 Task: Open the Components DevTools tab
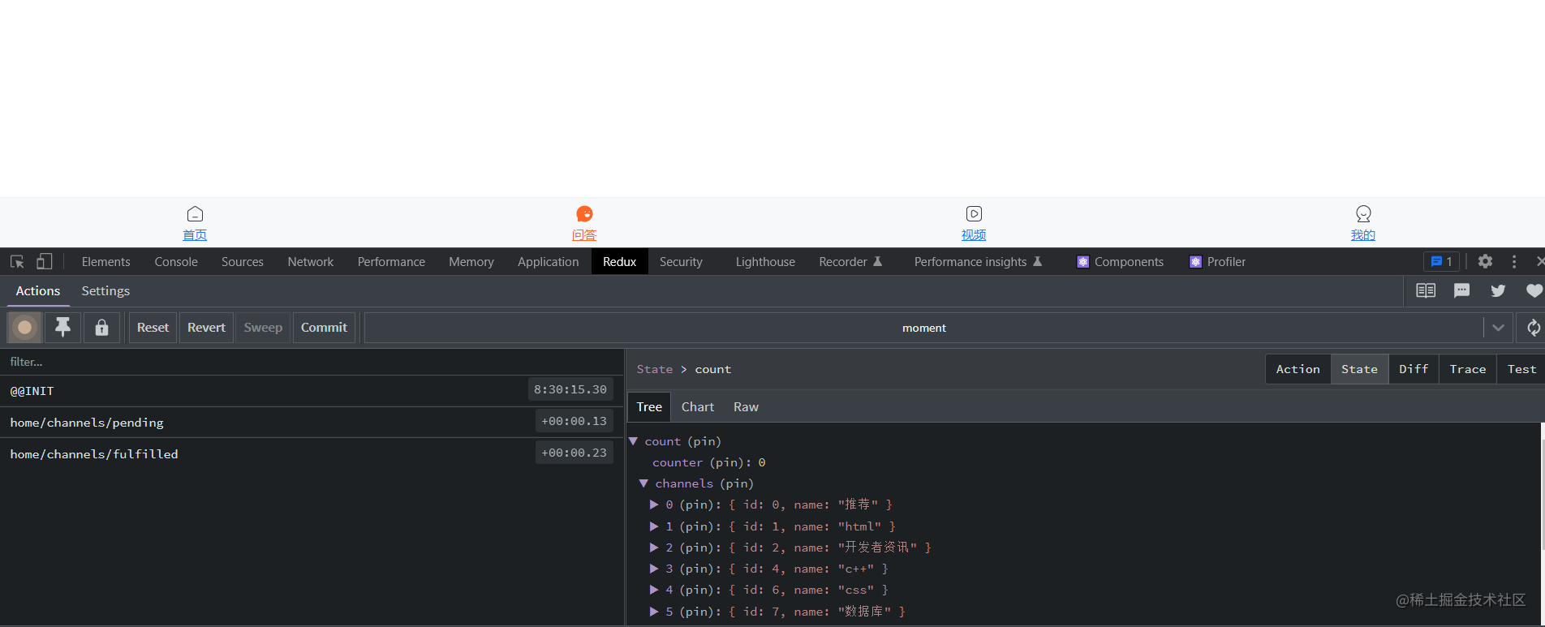[x=1120, y=262]
